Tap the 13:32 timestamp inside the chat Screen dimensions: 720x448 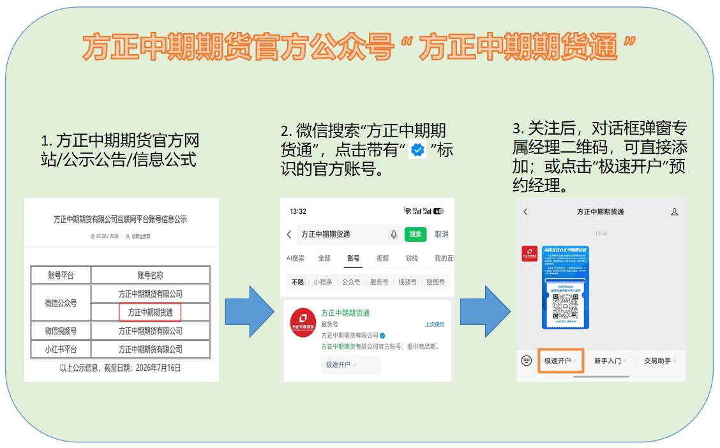coord(601,234)
